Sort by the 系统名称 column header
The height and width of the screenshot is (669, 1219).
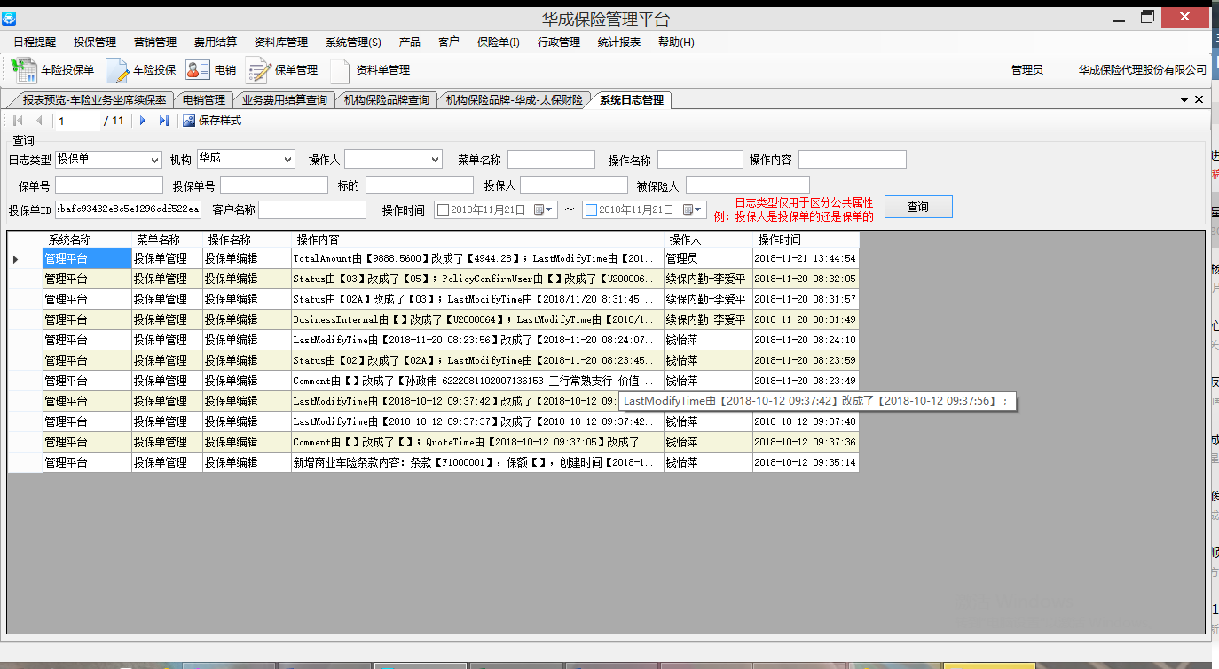pyautogui.click(x=87, y=240)
